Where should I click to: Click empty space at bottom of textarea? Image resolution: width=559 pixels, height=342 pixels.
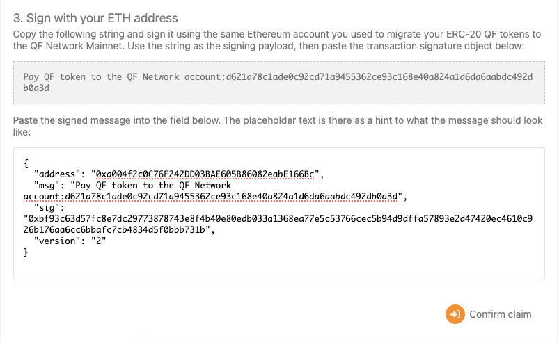(x=278, y=268)
